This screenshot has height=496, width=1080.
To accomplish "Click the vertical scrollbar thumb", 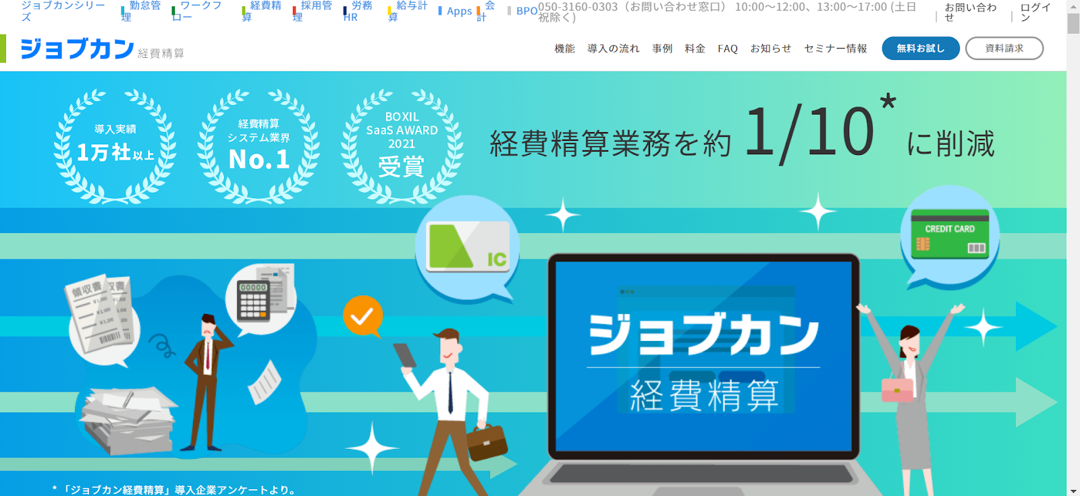I will coord(1073,23).
